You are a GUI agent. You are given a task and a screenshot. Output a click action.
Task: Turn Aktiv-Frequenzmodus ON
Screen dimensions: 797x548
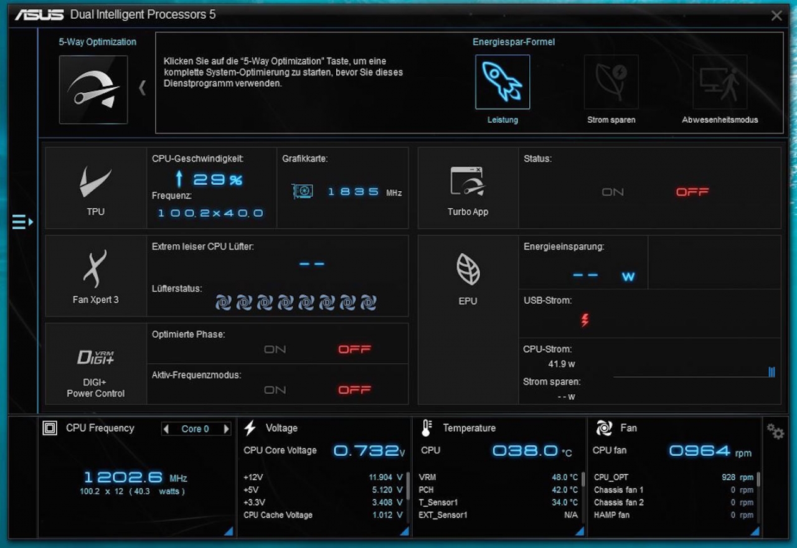(275, 390)
